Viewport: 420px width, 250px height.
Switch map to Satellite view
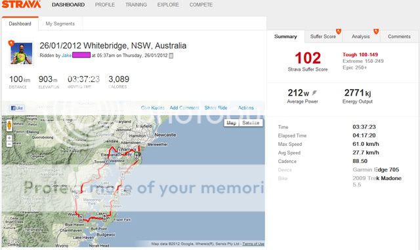click(251, 123)
